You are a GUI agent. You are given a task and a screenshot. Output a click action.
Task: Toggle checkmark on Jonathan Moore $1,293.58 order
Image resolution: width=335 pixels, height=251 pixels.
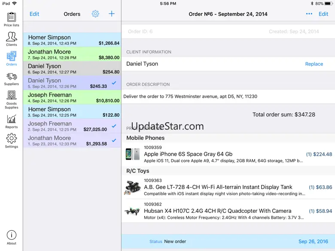(114, 140)
